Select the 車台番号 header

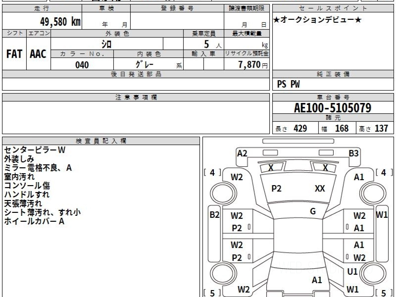pyautogui.click(x=333, y=97)
